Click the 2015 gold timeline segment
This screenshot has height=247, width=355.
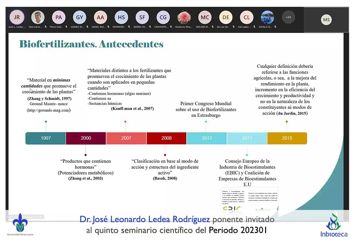(287, 138)
